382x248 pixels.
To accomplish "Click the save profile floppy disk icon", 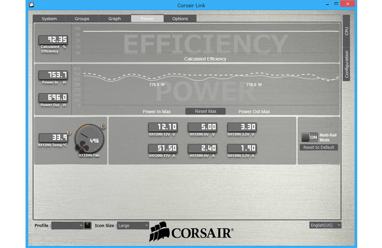I will pyautogui.click(x=88, y=226).
